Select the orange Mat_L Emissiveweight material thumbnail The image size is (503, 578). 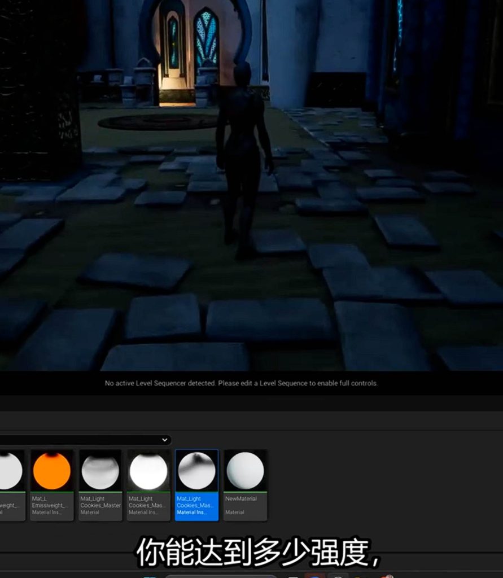click(52, 471)
